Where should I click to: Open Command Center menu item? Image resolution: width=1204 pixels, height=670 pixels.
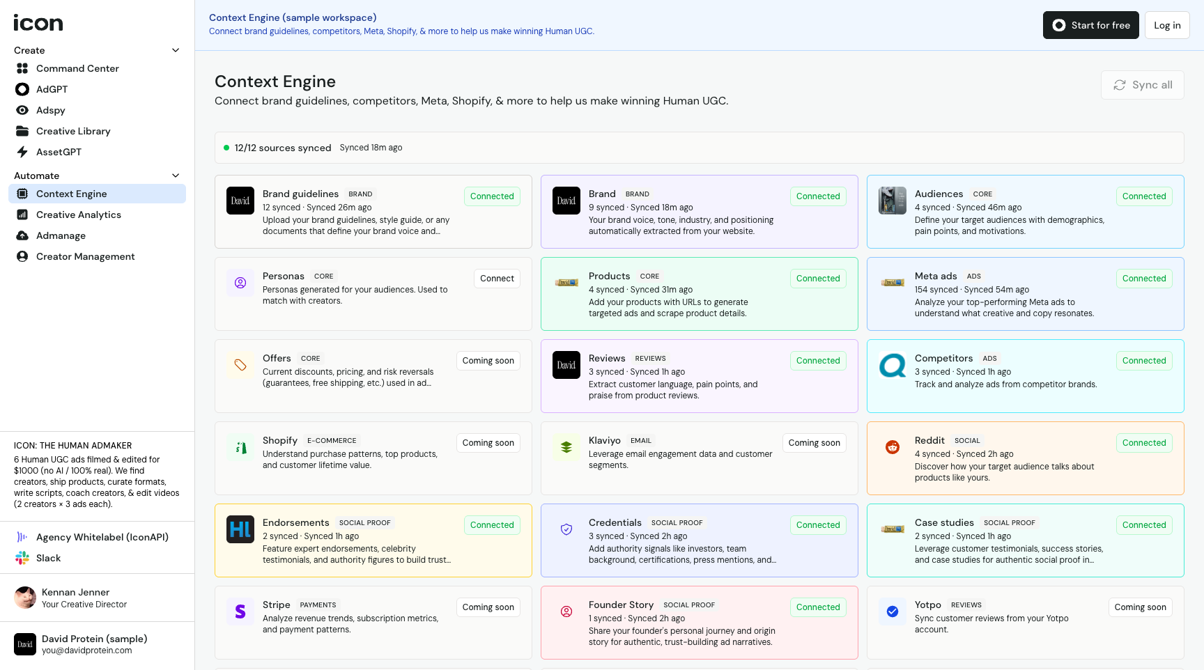[97, 68]
